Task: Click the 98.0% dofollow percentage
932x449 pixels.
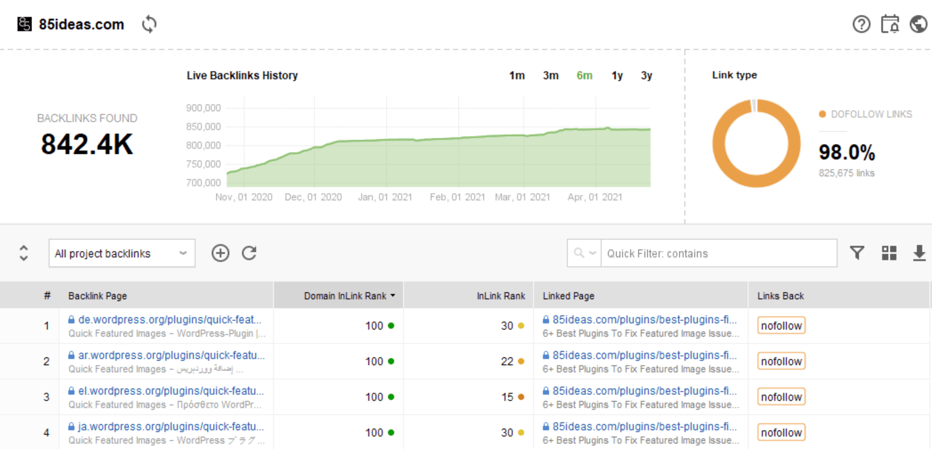Action: tap(847, 153)
